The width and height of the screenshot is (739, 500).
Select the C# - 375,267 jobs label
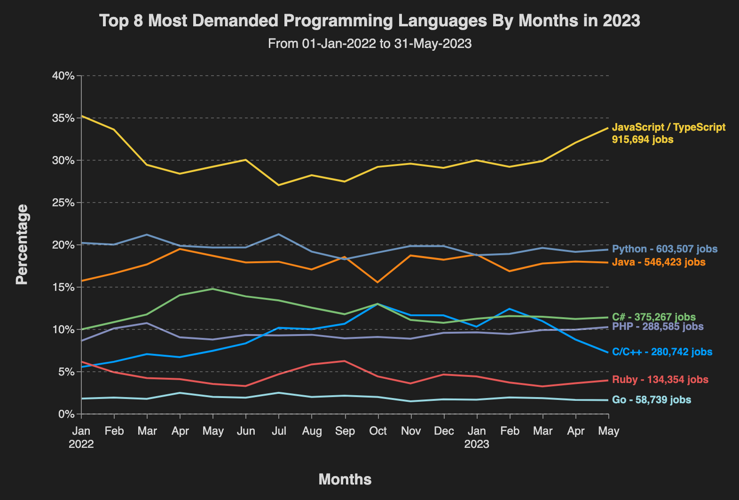(x=654, y=317)
